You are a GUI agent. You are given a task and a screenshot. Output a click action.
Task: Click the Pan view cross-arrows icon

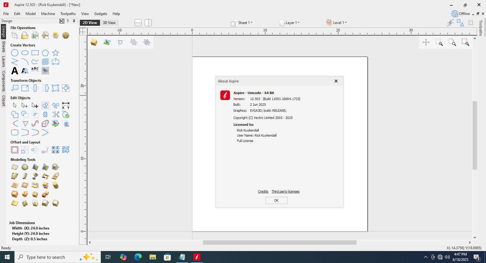coord(426,42)
